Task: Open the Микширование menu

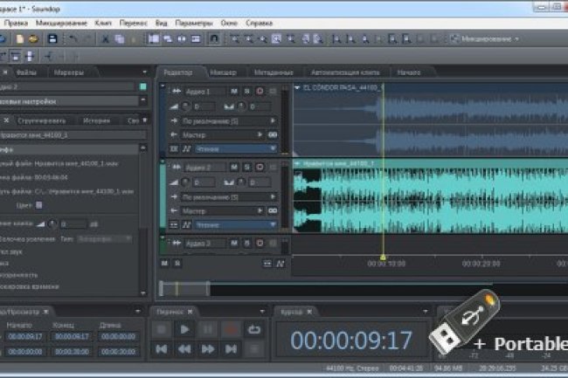Action: pos(61,23)
